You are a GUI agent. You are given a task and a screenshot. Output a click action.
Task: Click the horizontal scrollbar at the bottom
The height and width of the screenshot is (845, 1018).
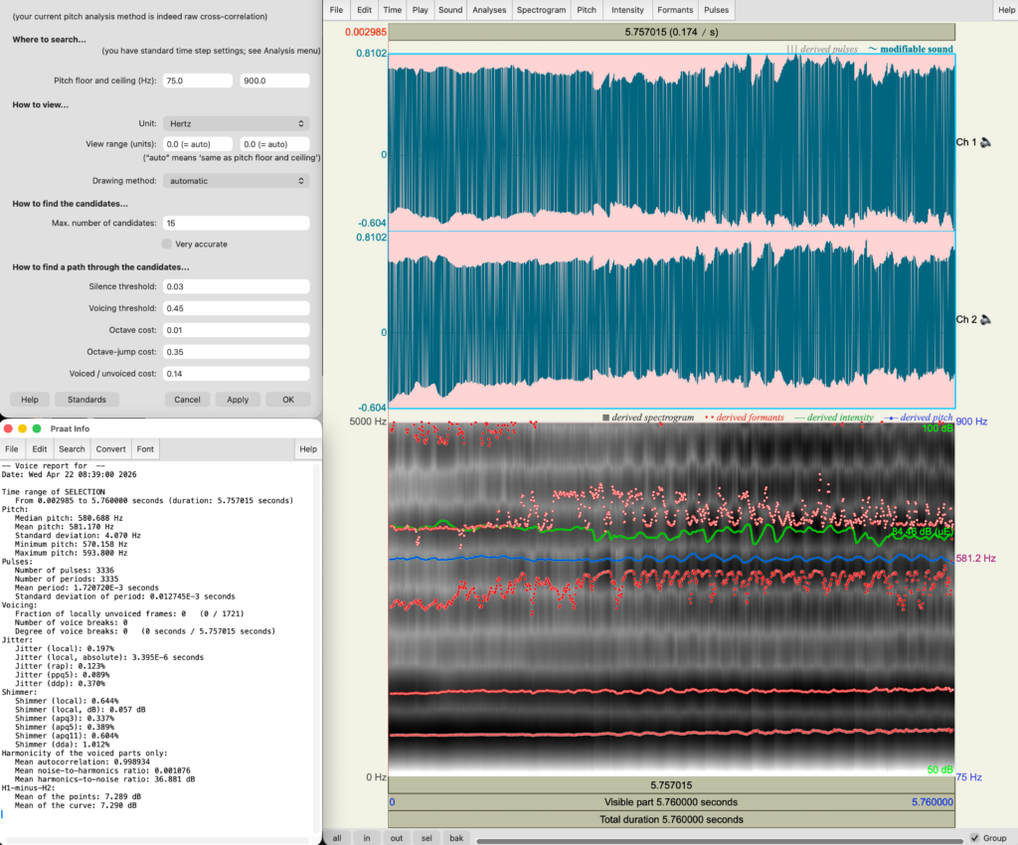pyautogui.click(x=720, y=840)
